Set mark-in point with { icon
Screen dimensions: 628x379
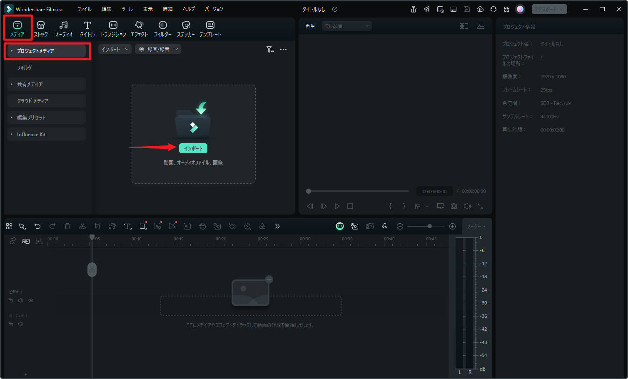390,206
